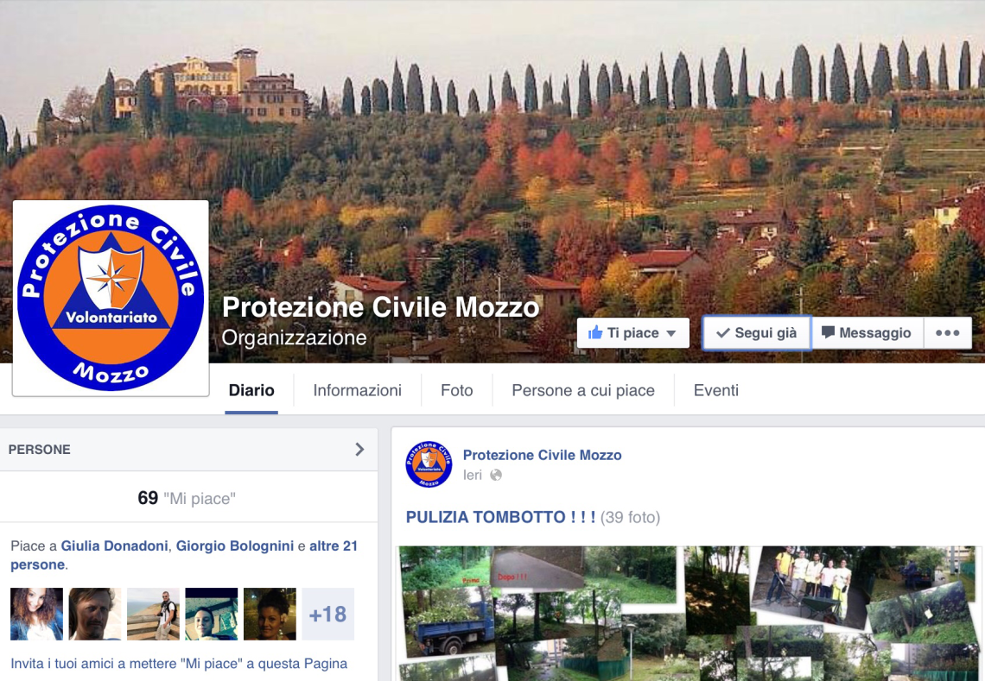Open the Foto tab
The image size is (985, 681).
tap(457, 390)
